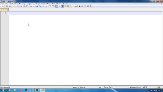Synchronize vertical scrolling icon

50,6
